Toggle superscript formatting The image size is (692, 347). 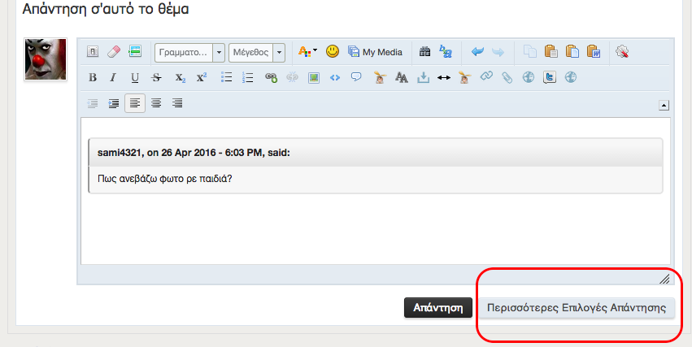click(201, 77)
